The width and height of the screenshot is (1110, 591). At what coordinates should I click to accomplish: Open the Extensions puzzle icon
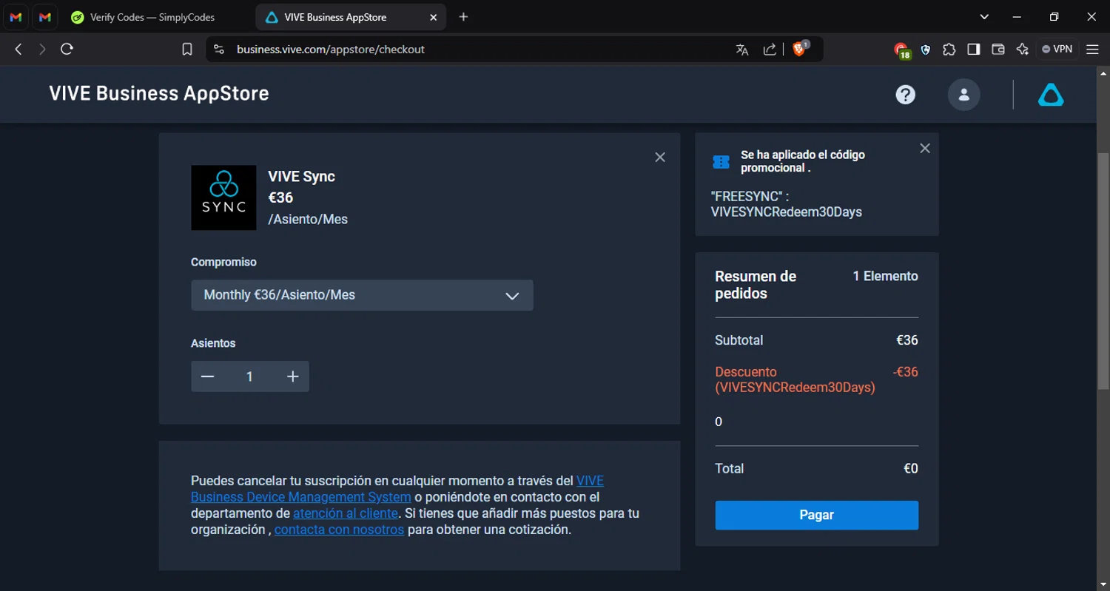[949, 50]
